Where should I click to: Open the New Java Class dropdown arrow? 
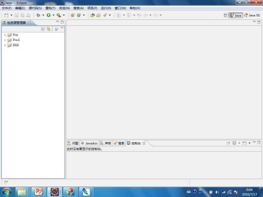tap(84, 15)
